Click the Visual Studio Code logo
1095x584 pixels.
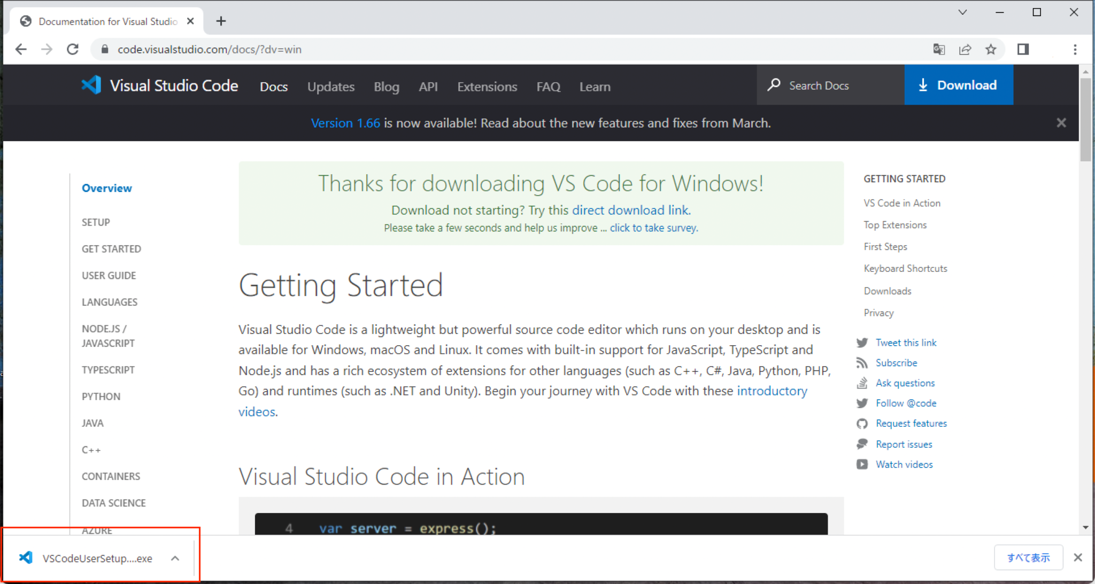point(92,85)
